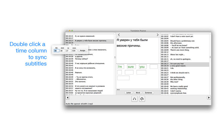Select "I don't have a vote count yet."
This screenshot has height=136, width=218.
pyautogui.click(x=182, y=36)
